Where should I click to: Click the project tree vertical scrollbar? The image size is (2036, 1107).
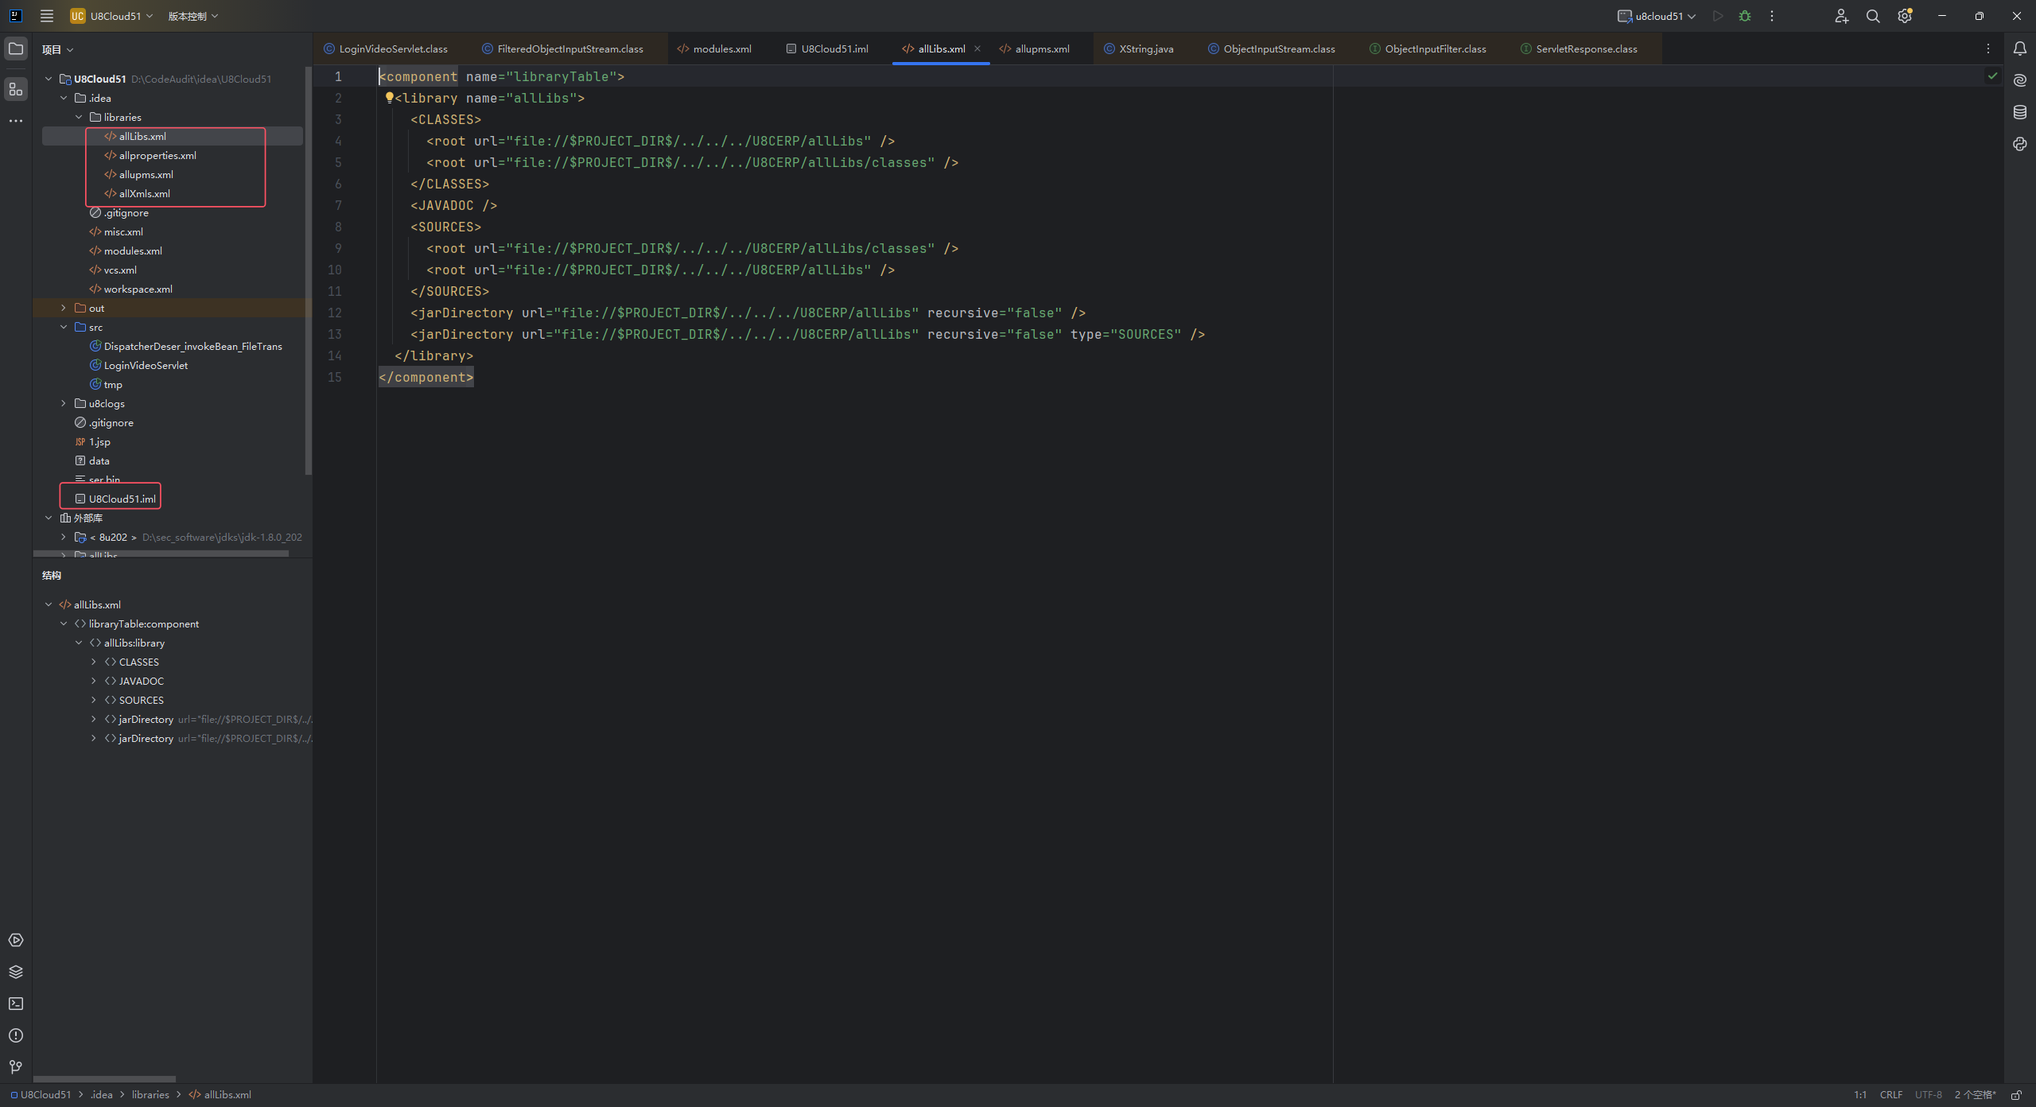click(x=309, y=270)
